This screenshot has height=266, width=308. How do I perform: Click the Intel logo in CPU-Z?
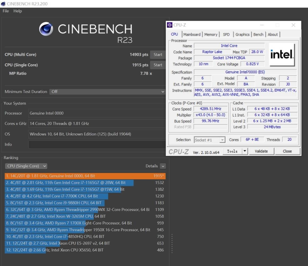[x=282, y=55]
